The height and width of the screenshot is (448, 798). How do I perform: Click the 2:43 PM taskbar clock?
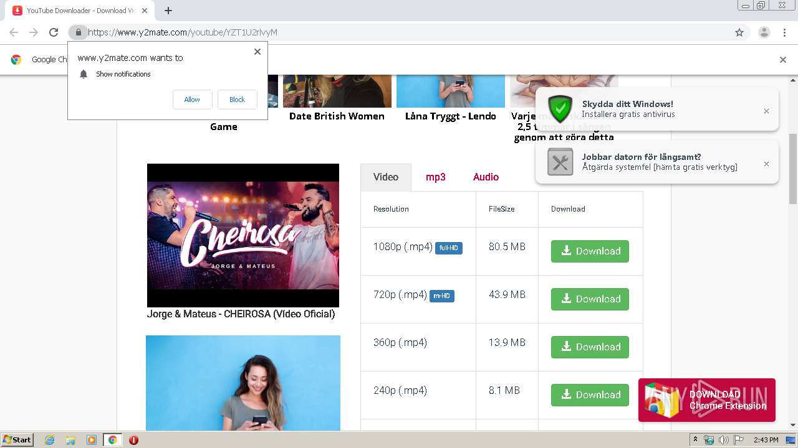click(x=766, y=440)
